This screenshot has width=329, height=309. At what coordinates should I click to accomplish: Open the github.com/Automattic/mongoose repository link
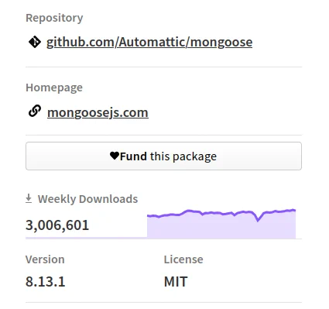(149, 42)
